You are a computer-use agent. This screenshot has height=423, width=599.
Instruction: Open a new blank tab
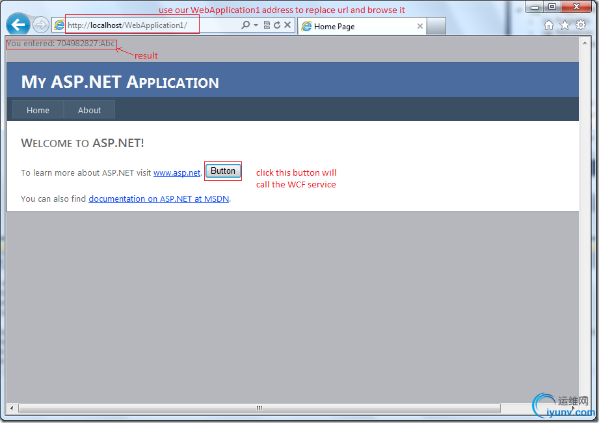(x=436, y=26)
